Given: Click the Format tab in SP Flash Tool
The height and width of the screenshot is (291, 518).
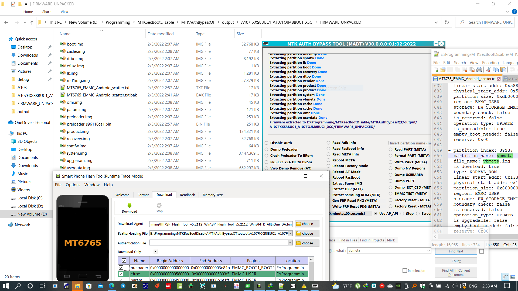Looking at the screenshot, I should (x=143, y=195).
